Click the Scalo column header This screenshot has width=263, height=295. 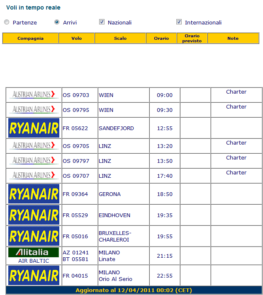(120, 38)
